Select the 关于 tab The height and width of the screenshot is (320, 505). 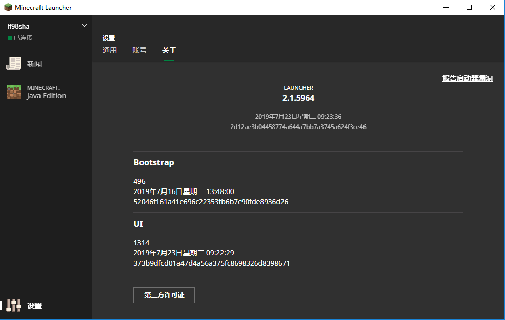tap(169, 50)
